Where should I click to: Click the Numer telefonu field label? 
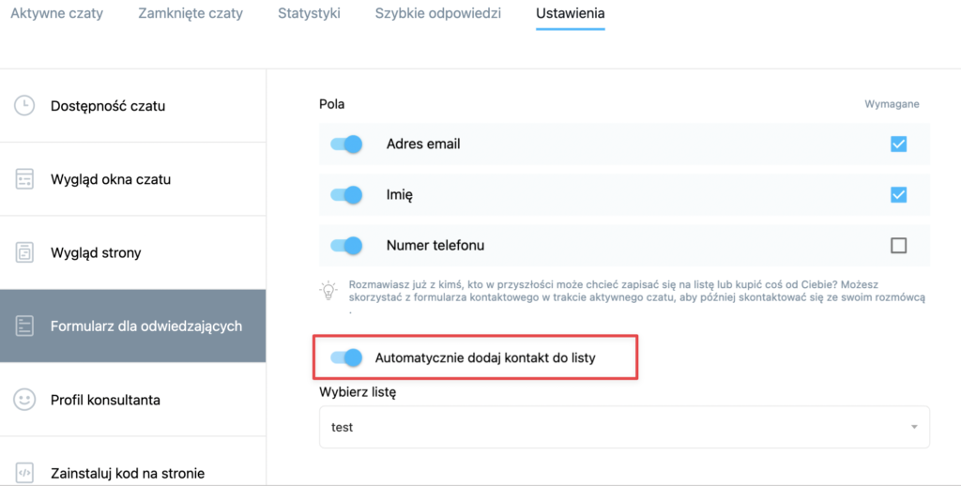tap(435, 246)
